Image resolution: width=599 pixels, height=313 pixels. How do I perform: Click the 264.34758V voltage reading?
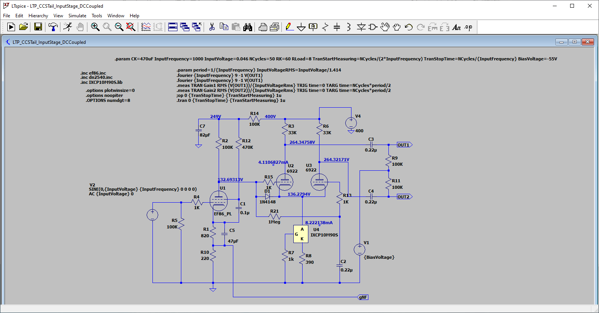(x=302, y=142)
